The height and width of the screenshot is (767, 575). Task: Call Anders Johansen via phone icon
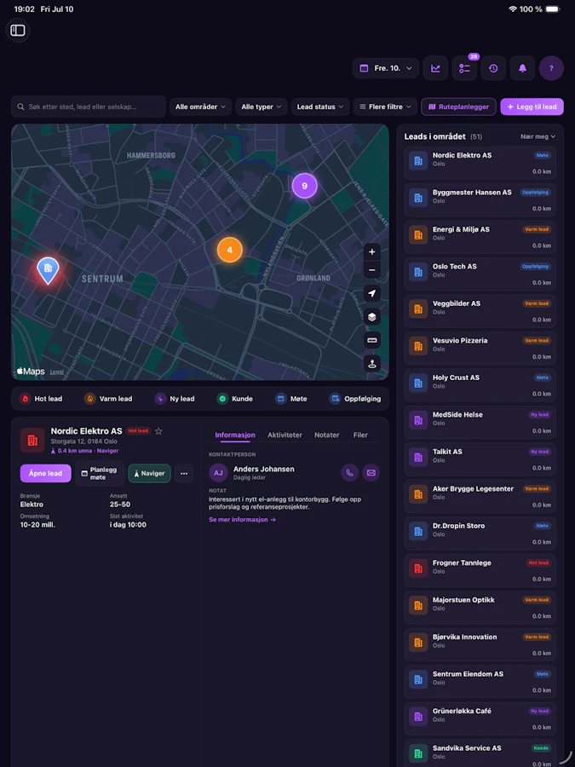(x=349, y=472)
